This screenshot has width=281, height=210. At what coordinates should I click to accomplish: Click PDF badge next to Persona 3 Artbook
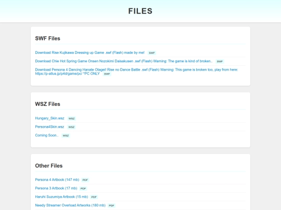click(83, 189)
